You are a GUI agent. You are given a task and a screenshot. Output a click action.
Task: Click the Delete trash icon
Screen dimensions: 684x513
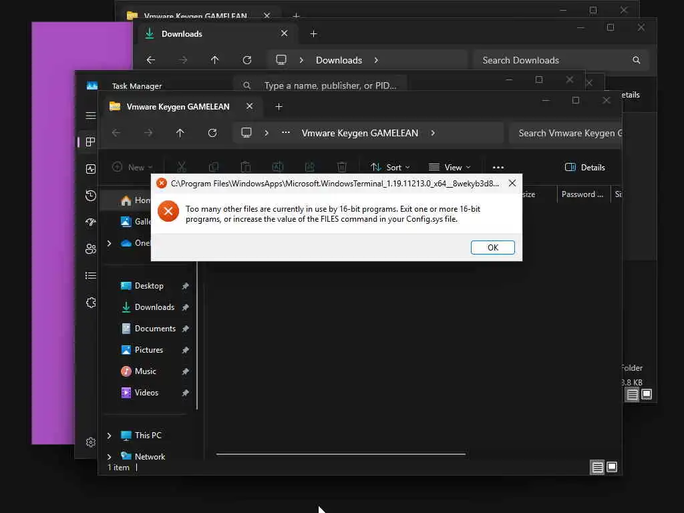click(342, 167)
